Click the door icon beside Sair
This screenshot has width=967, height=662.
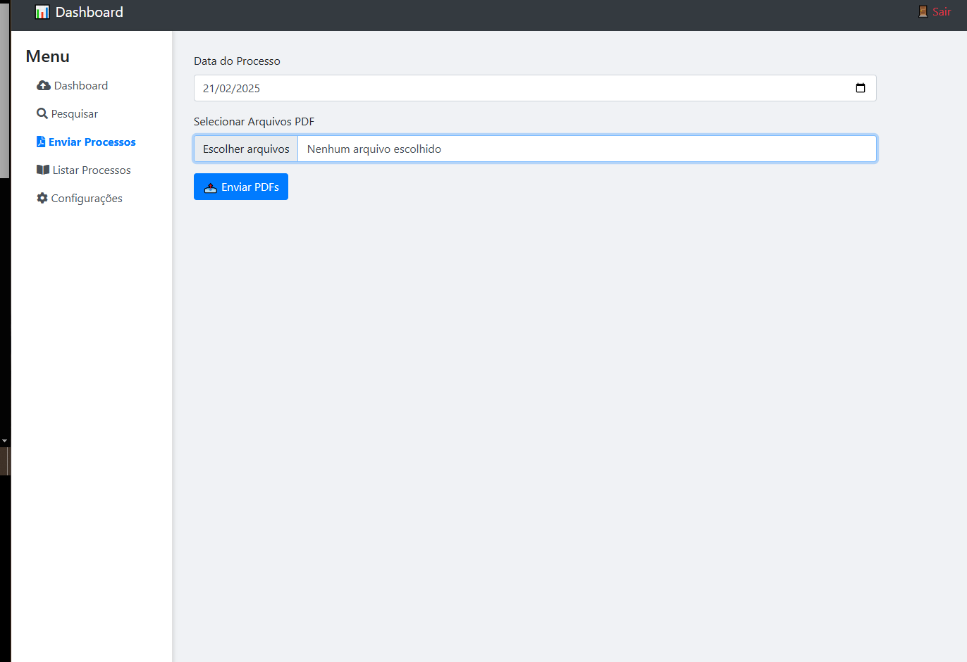pos(923,11)
